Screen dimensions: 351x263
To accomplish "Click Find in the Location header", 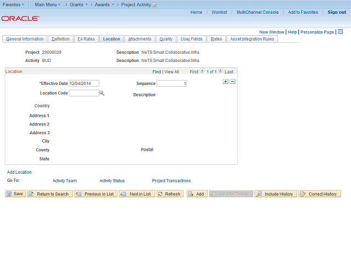I will point(157,72).
